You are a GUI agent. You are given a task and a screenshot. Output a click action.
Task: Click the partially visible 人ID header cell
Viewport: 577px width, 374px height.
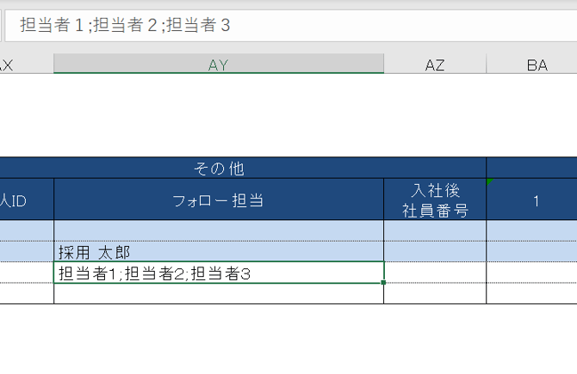(x=26, y=200)
